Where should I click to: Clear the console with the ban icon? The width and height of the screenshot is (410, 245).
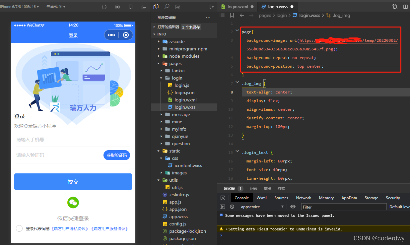click(x=232, y=207)
